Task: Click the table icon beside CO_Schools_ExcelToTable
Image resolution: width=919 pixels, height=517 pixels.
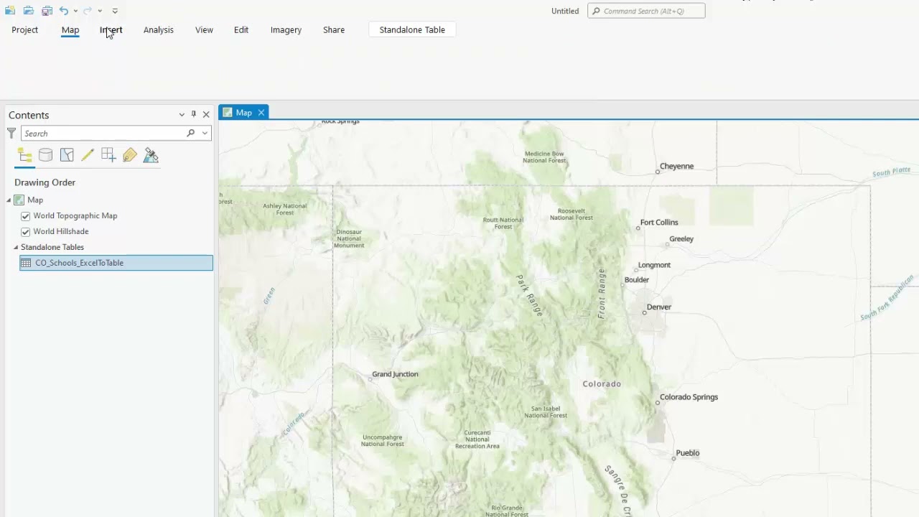Action: click(x=27, y=263)
